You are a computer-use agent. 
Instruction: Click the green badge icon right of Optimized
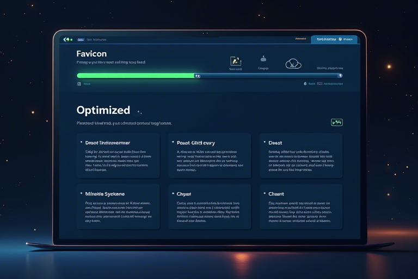[x=336, y=123]
